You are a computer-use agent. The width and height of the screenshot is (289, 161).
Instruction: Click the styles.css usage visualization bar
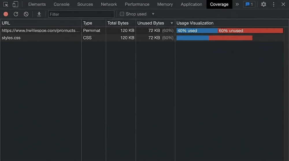(214, 38)
